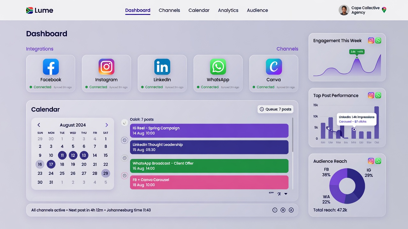Click Instagram icon in Engagement This Week

tap(371, 40)
